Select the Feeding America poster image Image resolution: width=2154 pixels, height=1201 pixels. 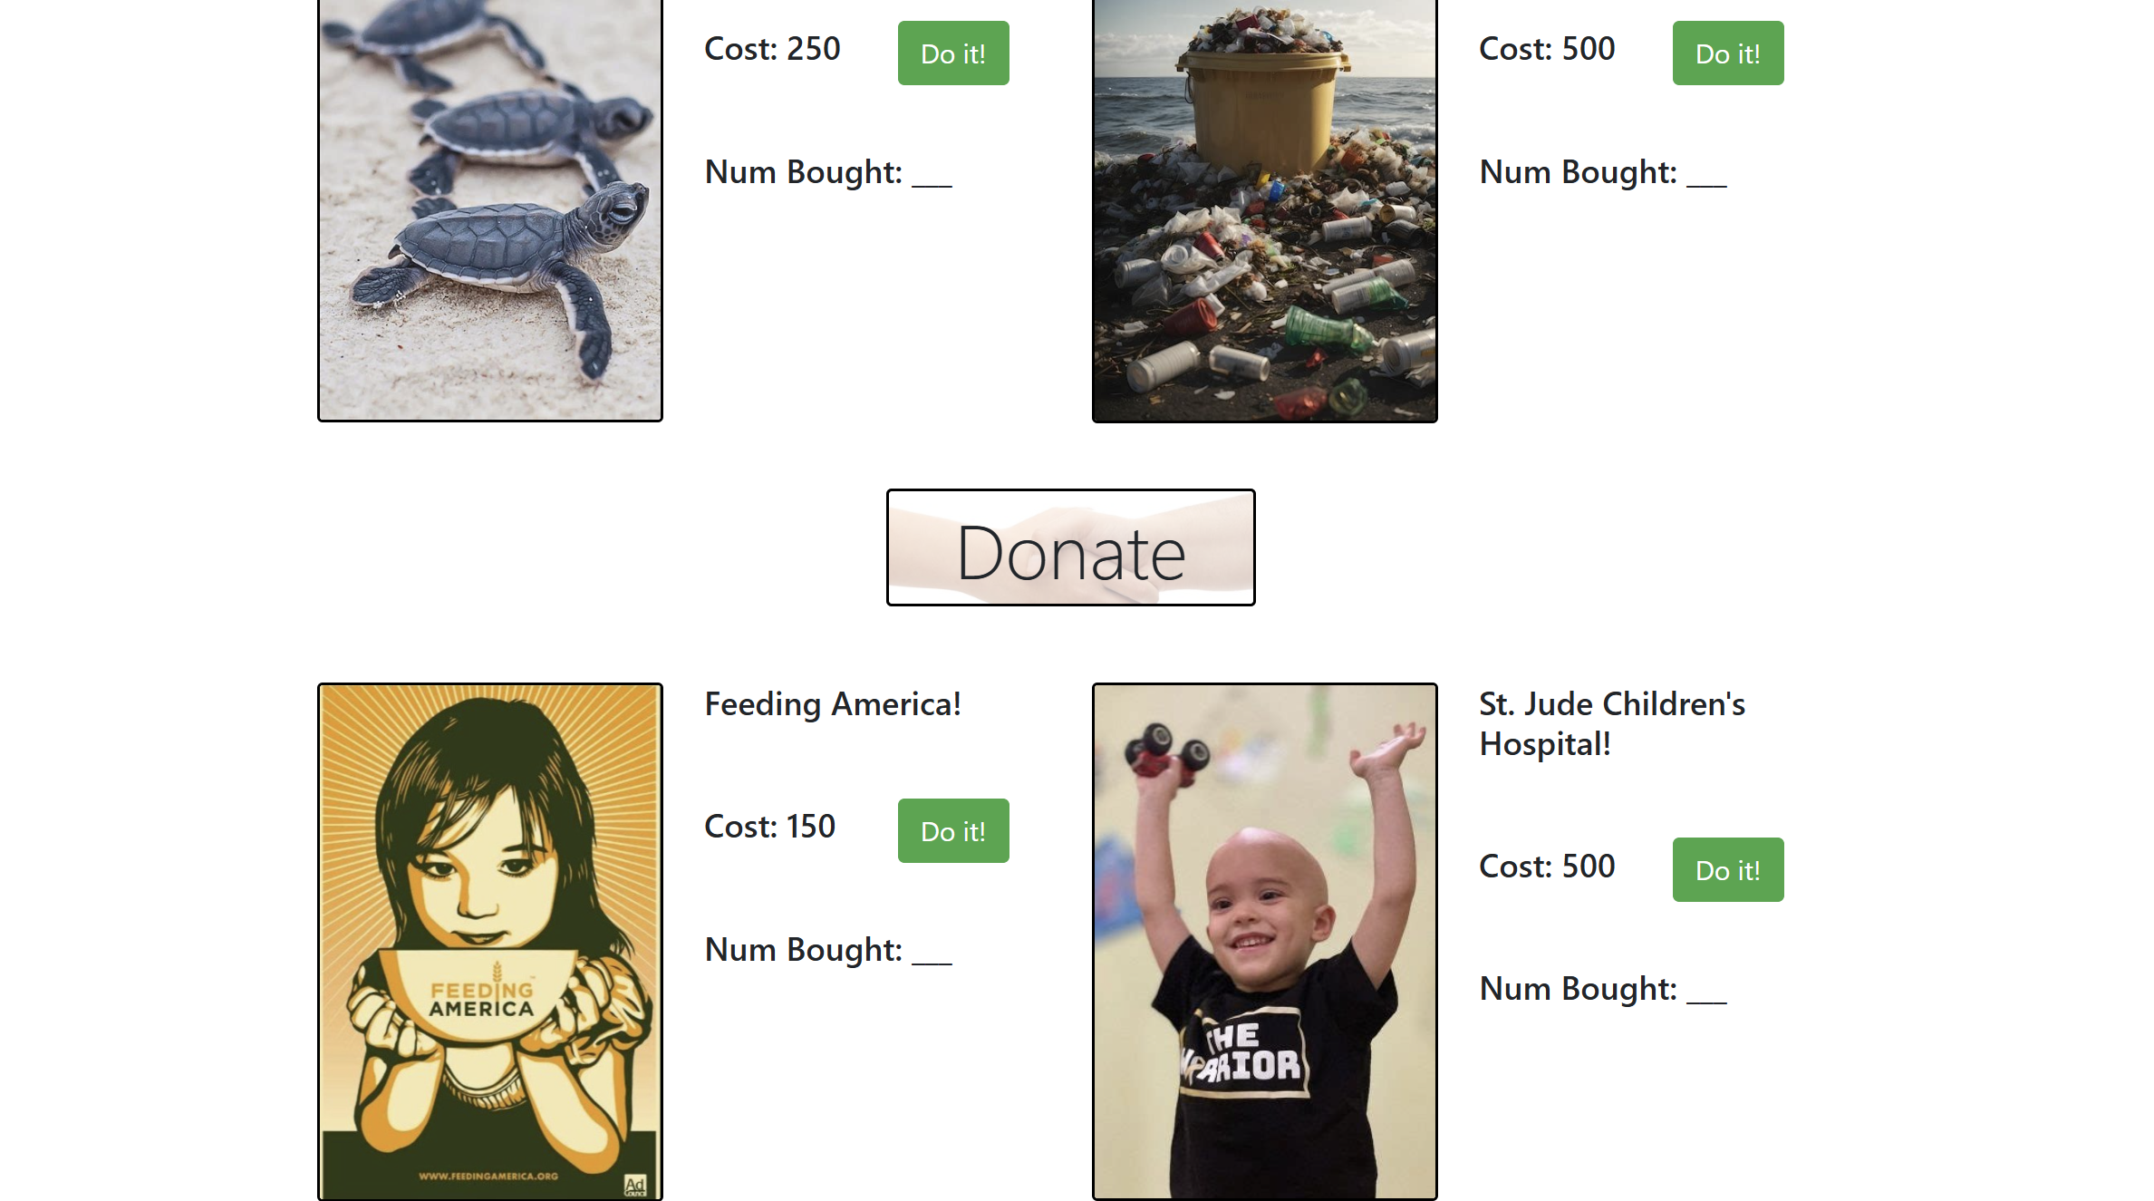click(489, 942)
